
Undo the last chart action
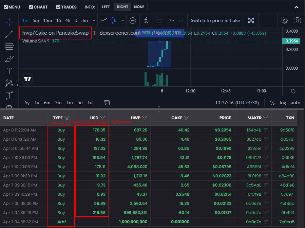(172, 20)
